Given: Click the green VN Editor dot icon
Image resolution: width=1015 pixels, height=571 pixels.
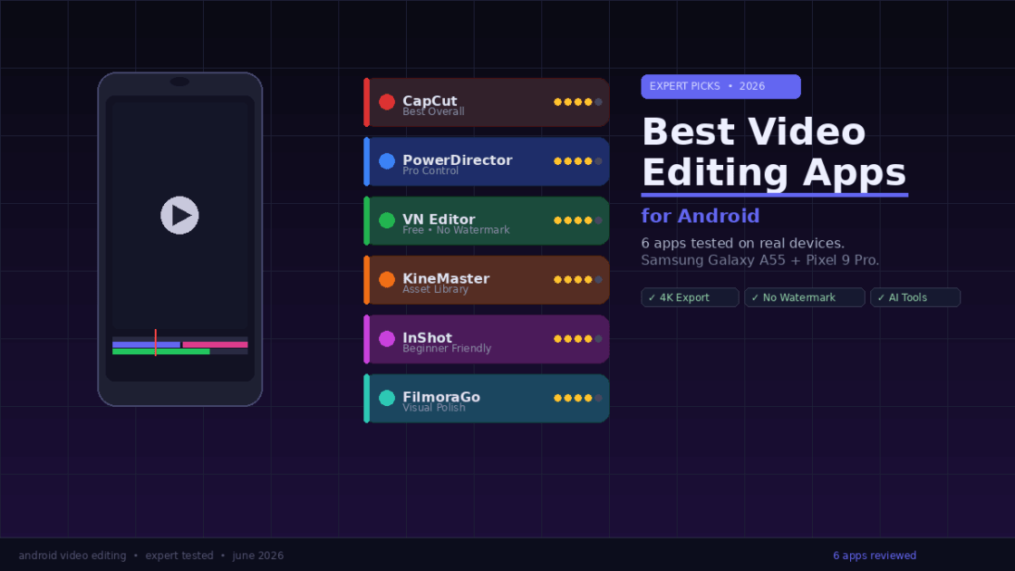Looking at the screenshot, I should coord(386,220).
